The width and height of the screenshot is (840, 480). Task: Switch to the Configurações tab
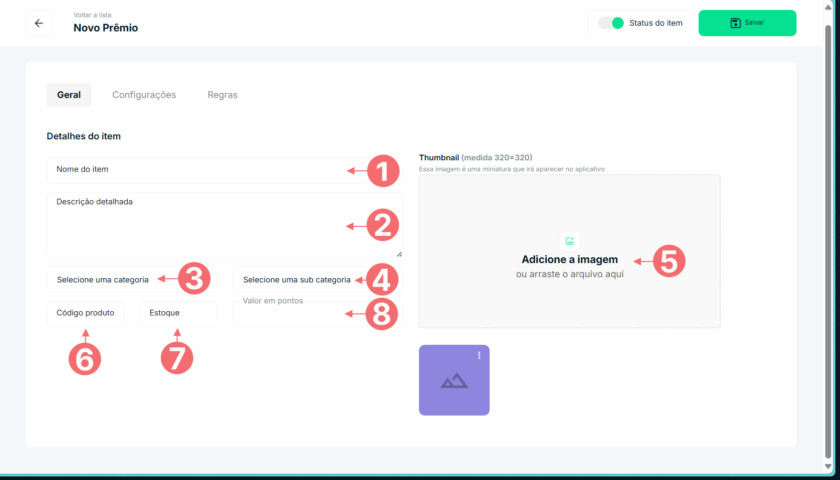[144, 95]
